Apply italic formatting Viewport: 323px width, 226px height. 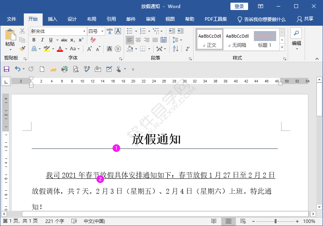point(42,40)
